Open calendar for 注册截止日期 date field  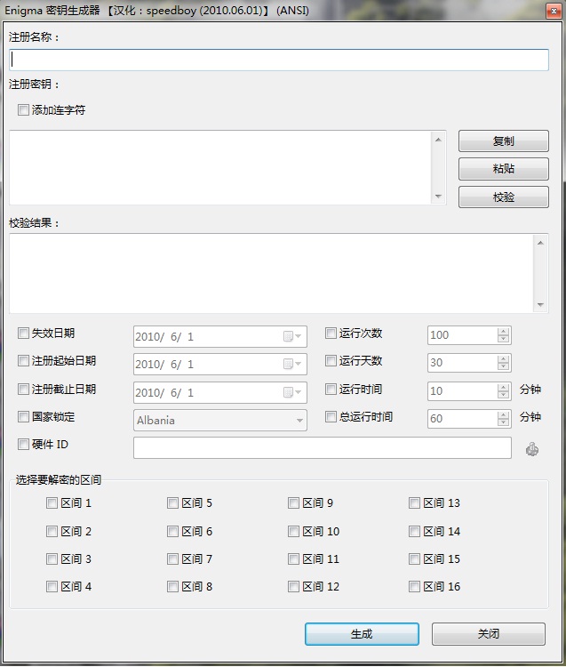coord(292,392)
